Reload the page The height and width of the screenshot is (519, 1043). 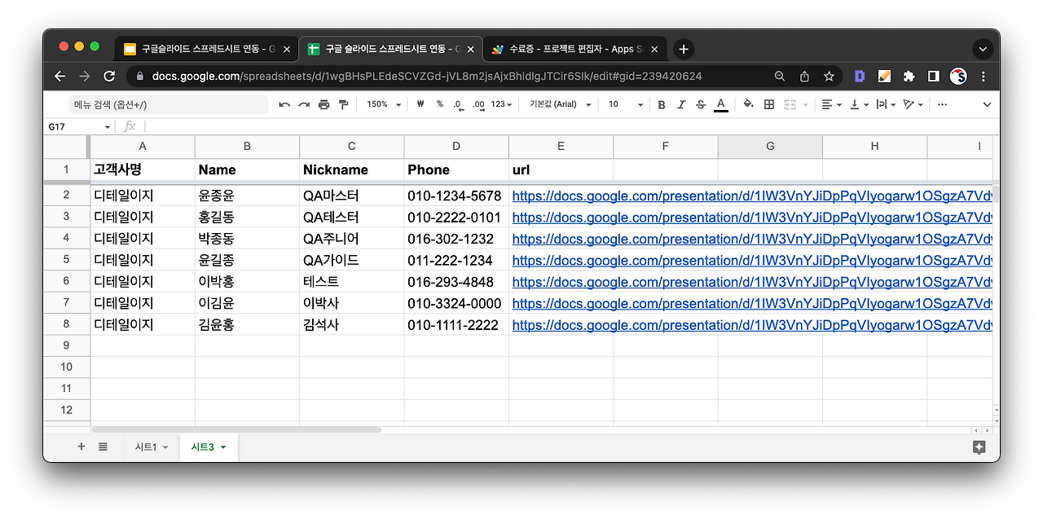pos(109,76)
